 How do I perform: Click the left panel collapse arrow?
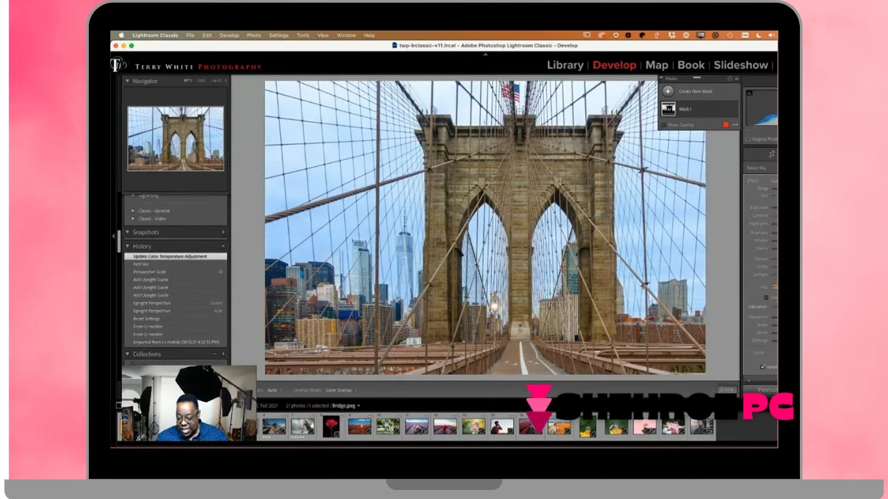pyautogui.click(x=114, y=236)
